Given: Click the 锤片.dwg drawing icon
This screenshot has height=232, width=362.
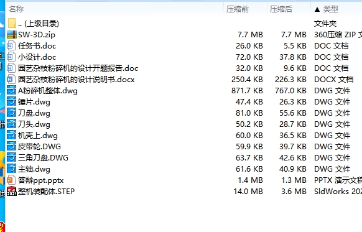Looking at the screenshot, I should pyautogui.click(x=12, y=102).
